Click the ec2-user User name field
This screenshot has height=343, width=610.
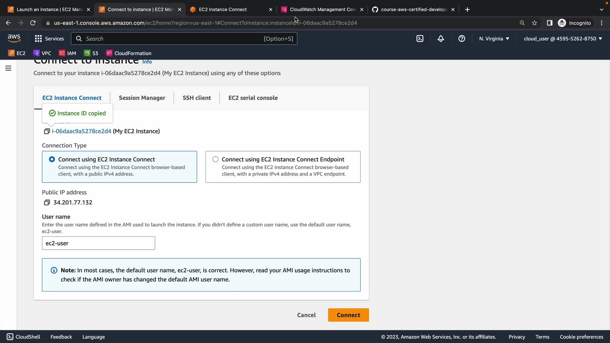(98, 243)
